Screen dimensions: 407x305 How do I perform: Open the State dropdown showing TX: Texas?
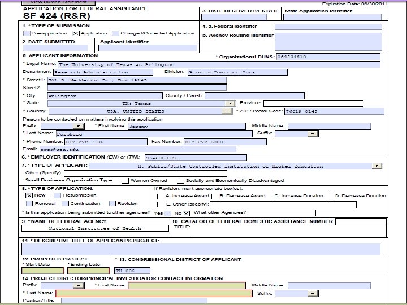click(230, 103)
